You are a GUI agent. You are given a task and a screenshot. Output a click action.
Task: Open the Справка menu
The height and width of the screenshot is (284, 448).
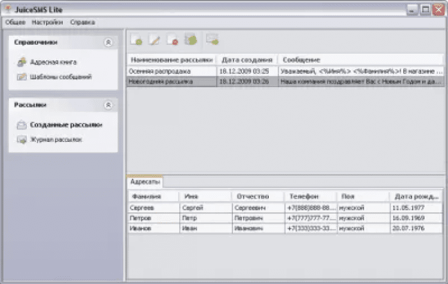[x=82, y=22]
